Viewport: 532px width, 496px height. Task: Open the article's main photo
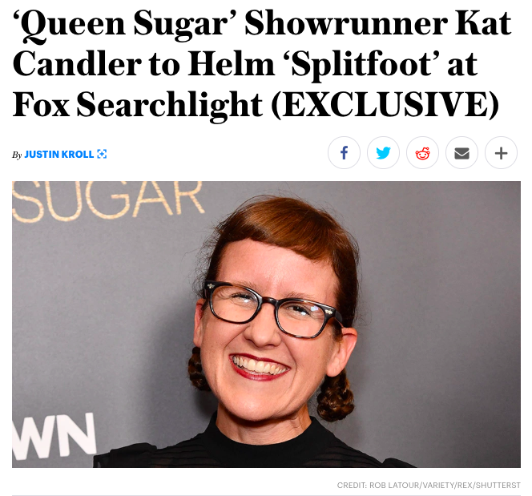pos(266,325)
